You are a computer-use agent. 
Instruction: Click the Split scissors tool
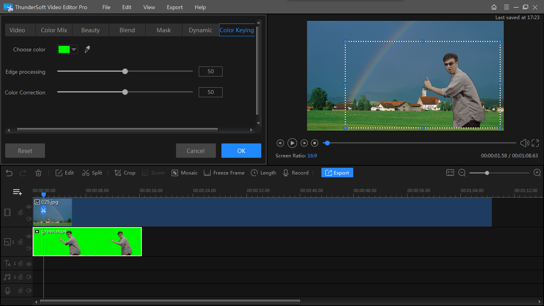[92, 173]
